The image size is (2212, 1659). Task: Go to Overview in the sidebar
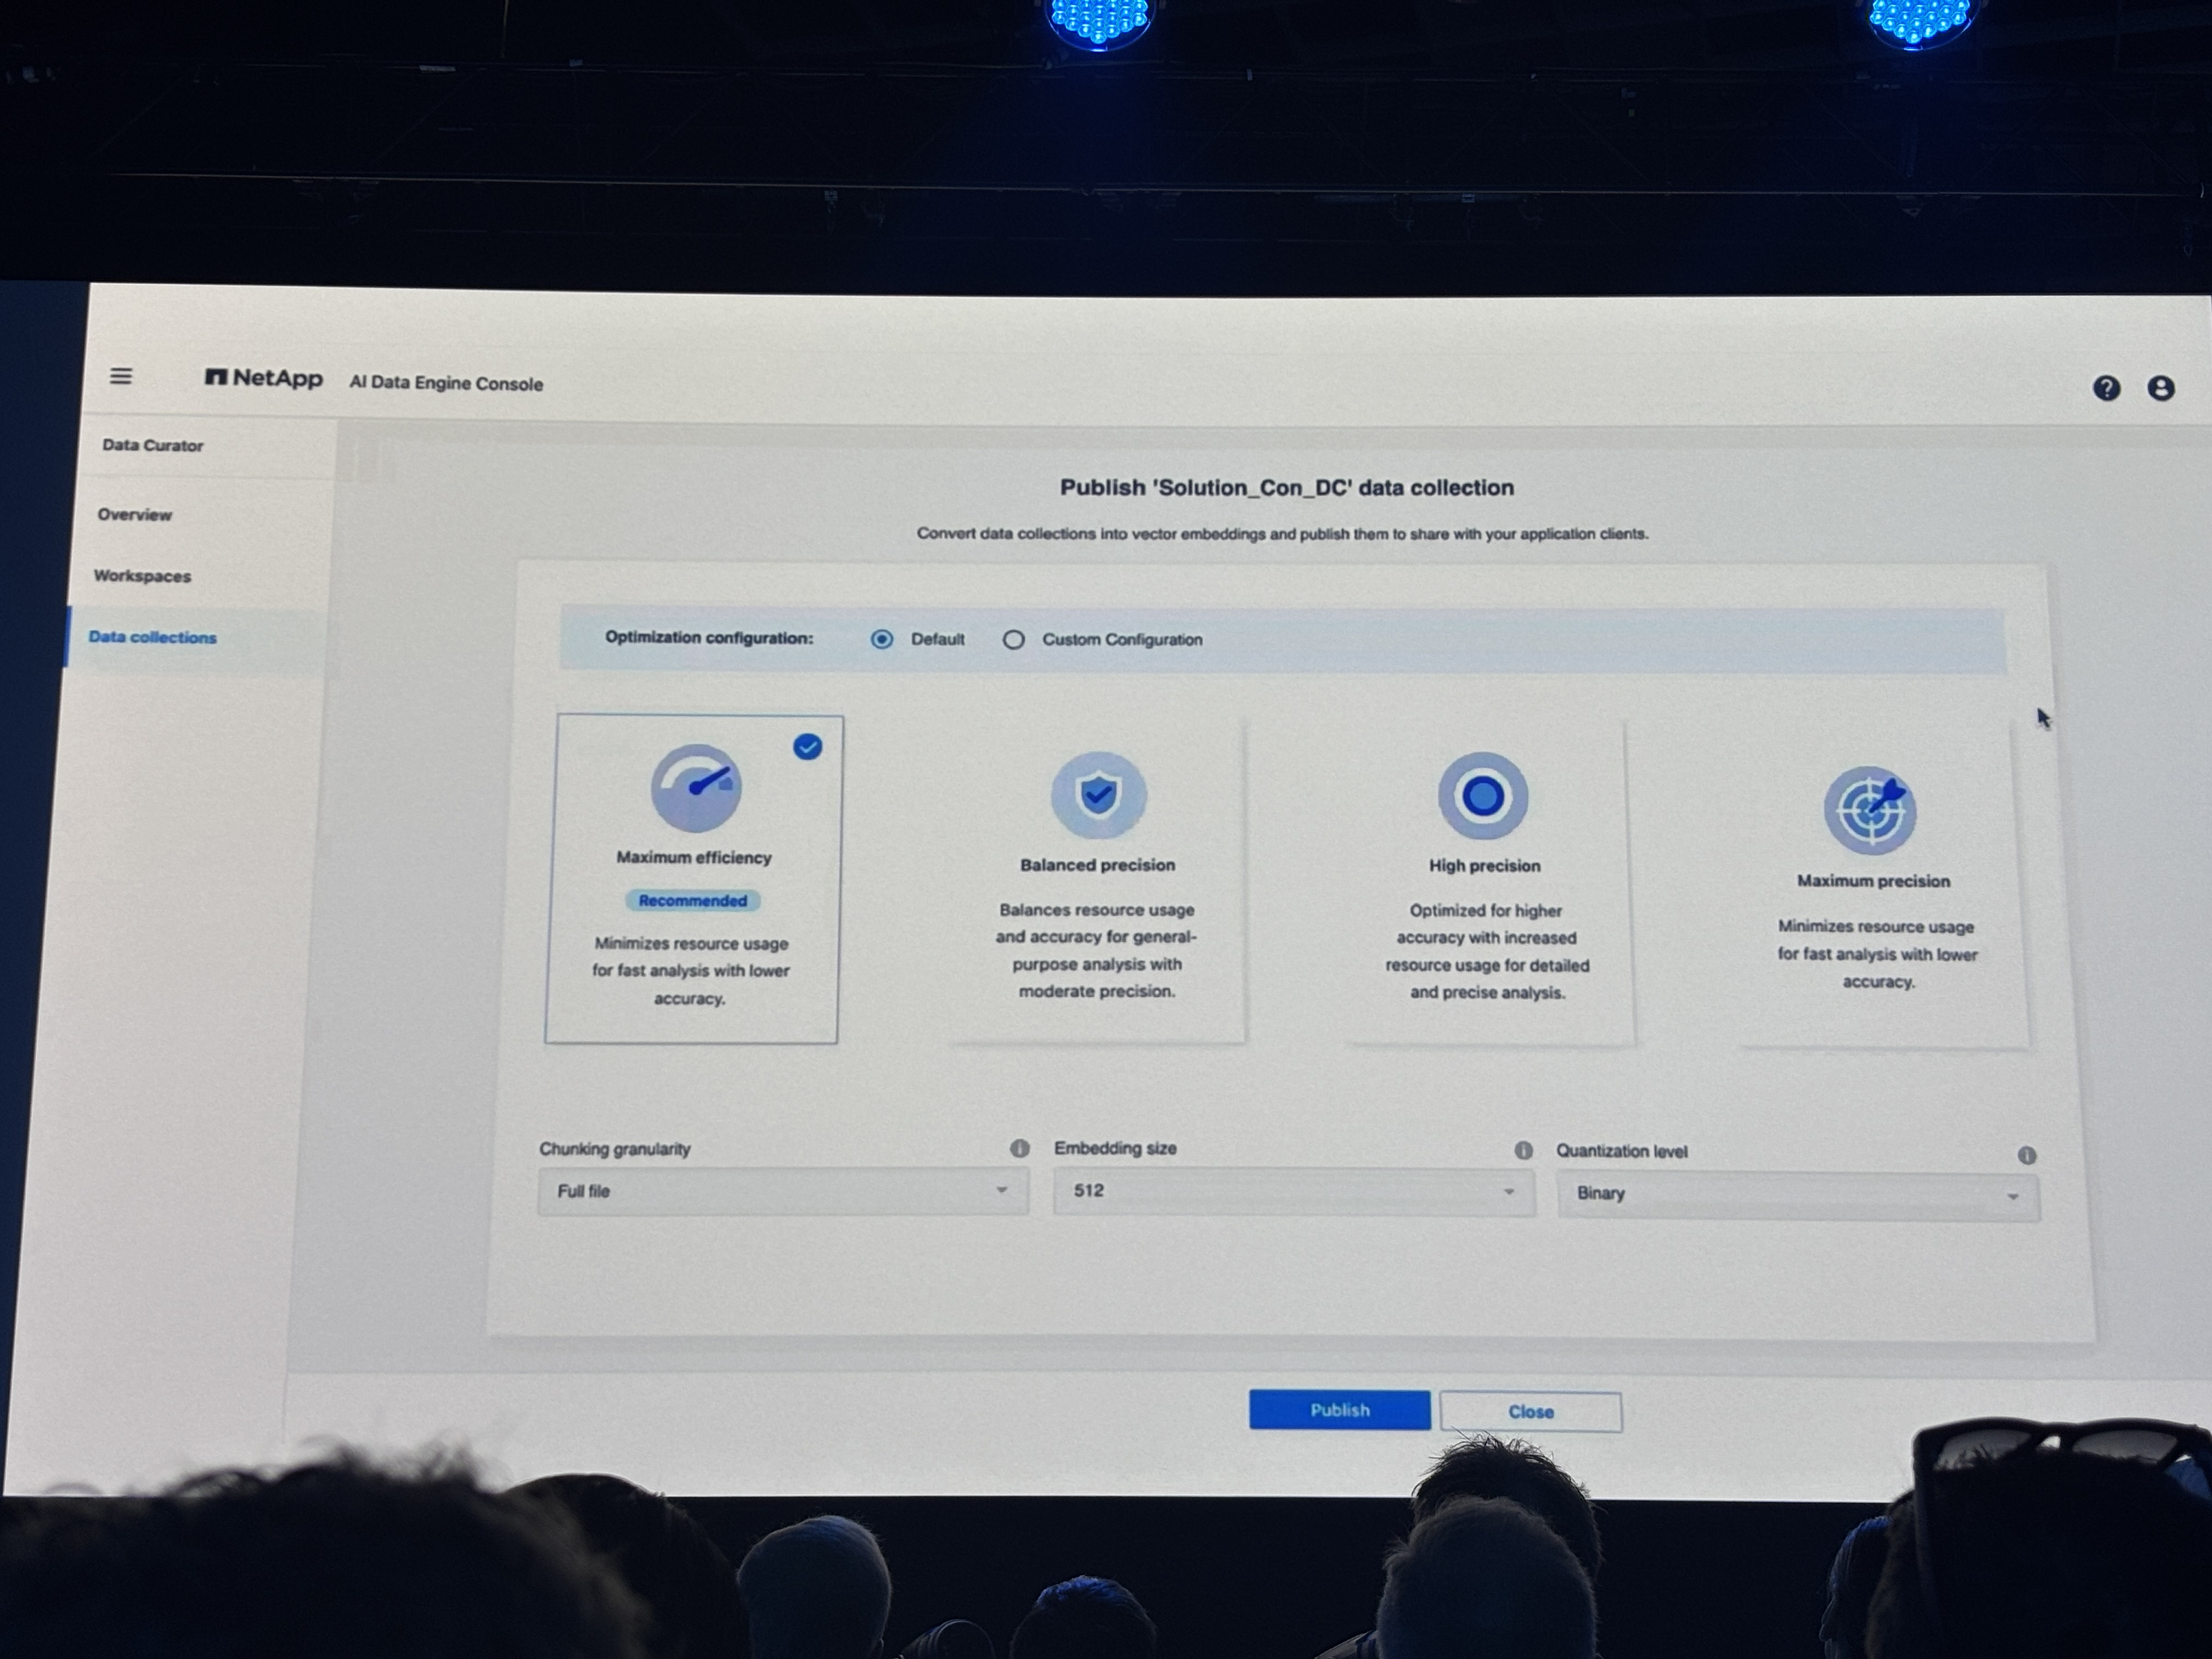[x=135, y=515]
